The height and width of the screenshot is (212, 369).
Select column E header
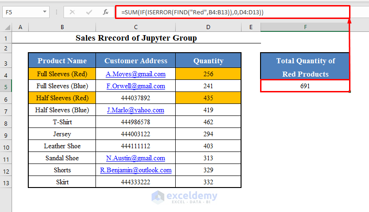click(x=251, y=27)
